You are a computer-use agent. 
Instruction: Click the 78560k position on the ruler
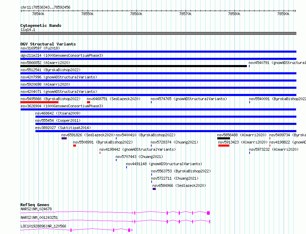[136, 14]
